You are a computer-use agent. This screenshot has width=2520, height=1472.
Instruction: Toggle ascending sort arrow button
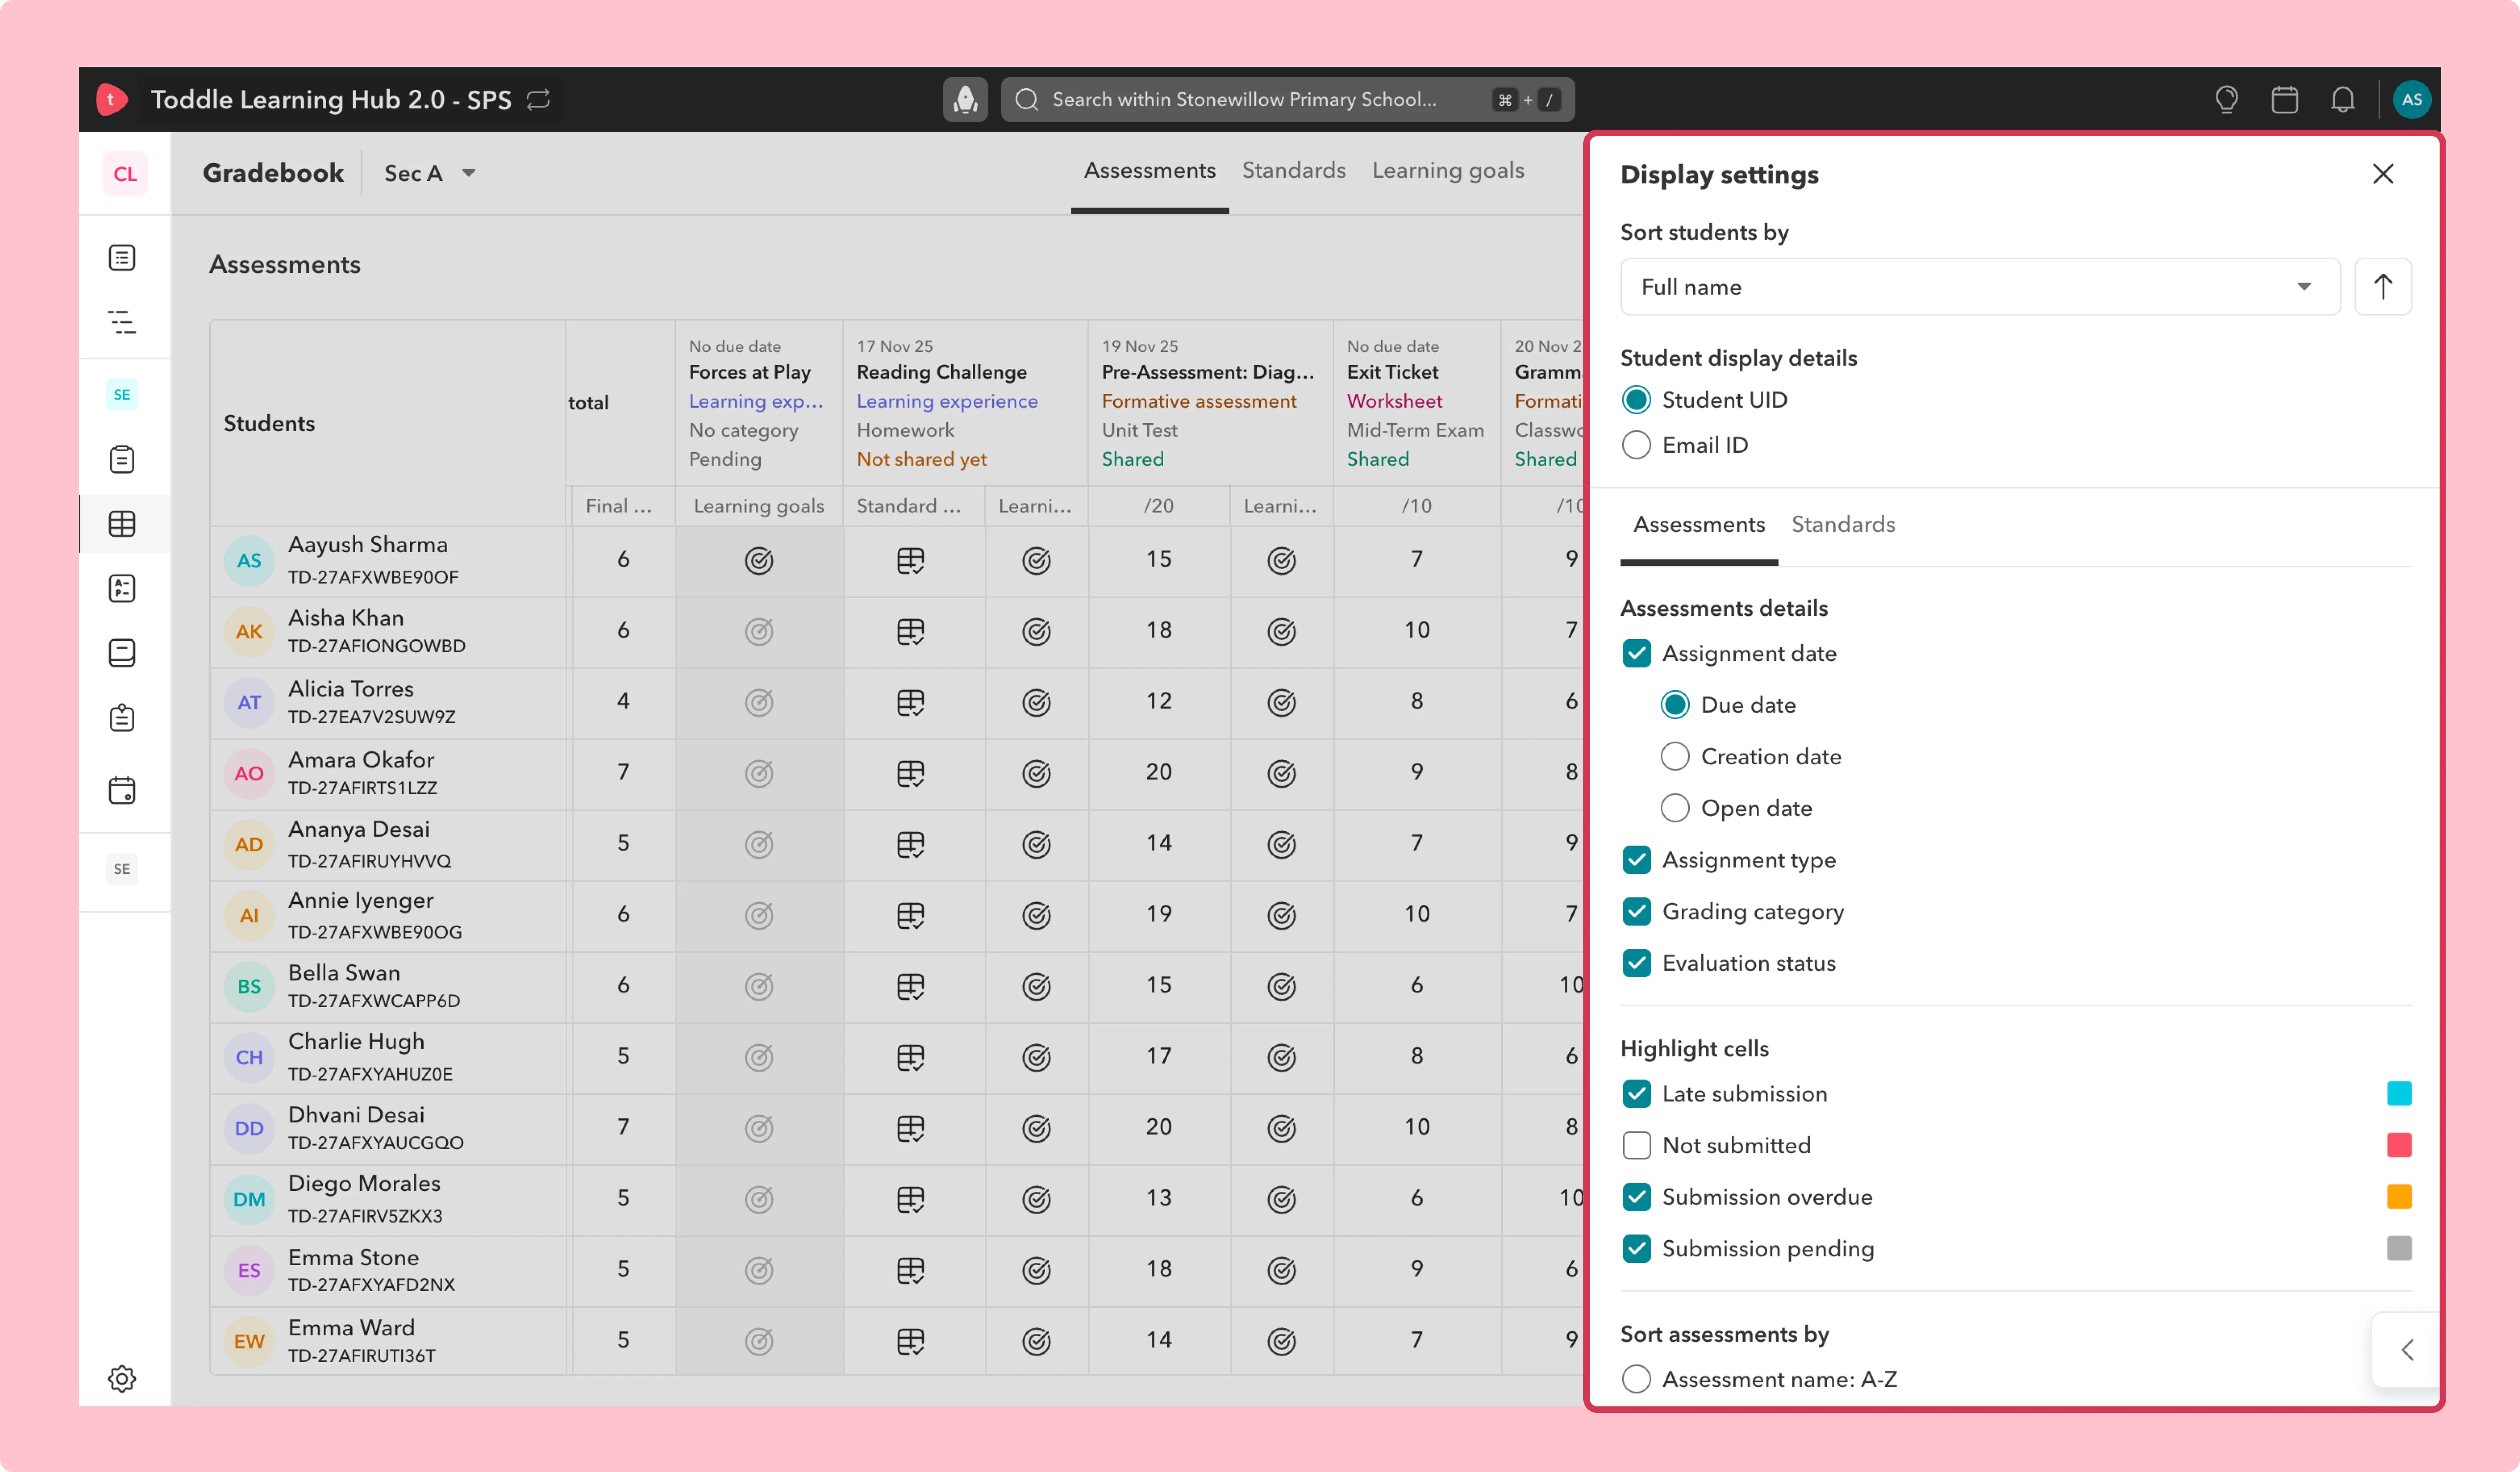click(2383, 287)
